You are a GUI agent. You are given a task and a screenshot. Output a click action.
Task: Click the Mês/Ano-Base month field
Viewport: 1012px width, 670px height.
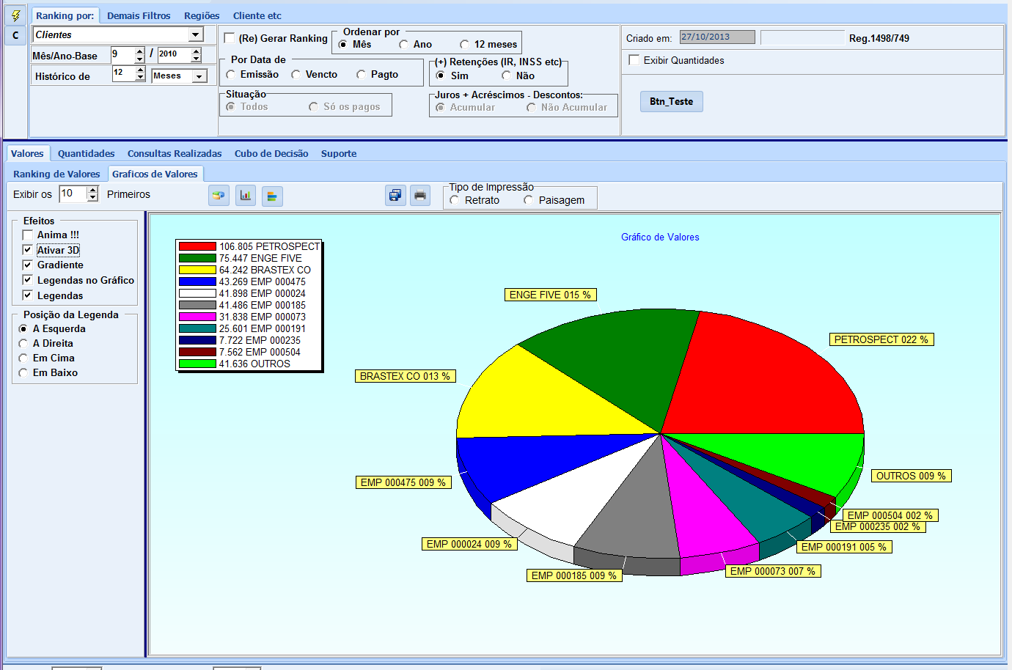click(x=122, y=55)
